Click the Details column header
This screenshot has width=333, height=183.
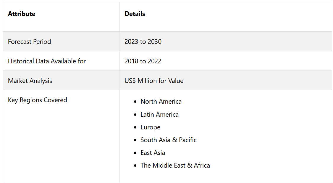tap(135, 14)
